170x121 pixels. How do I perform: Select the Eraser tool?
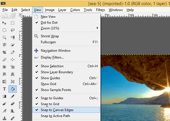pos(12,104)
